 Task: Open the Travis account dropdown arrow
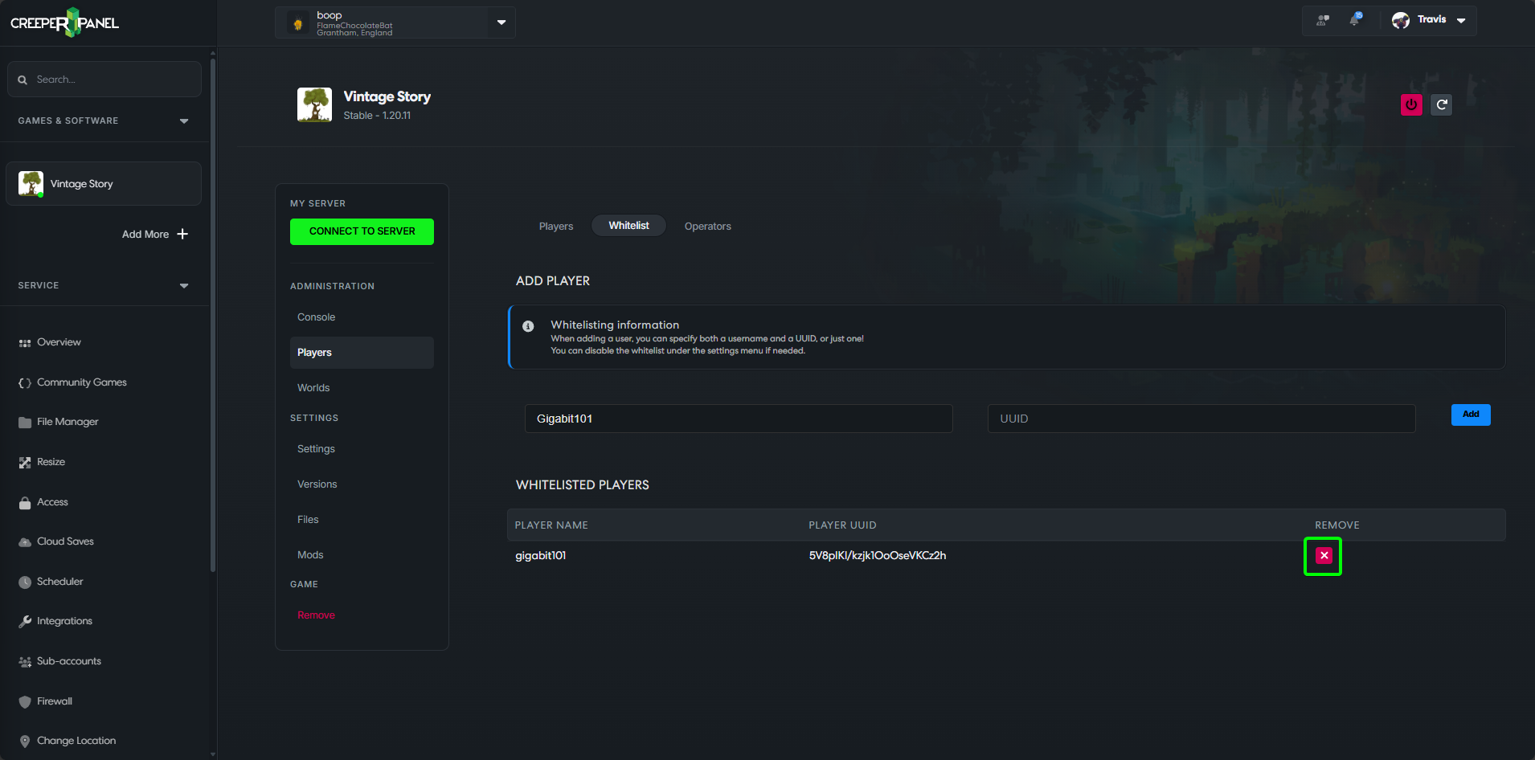pos(1461,21)
